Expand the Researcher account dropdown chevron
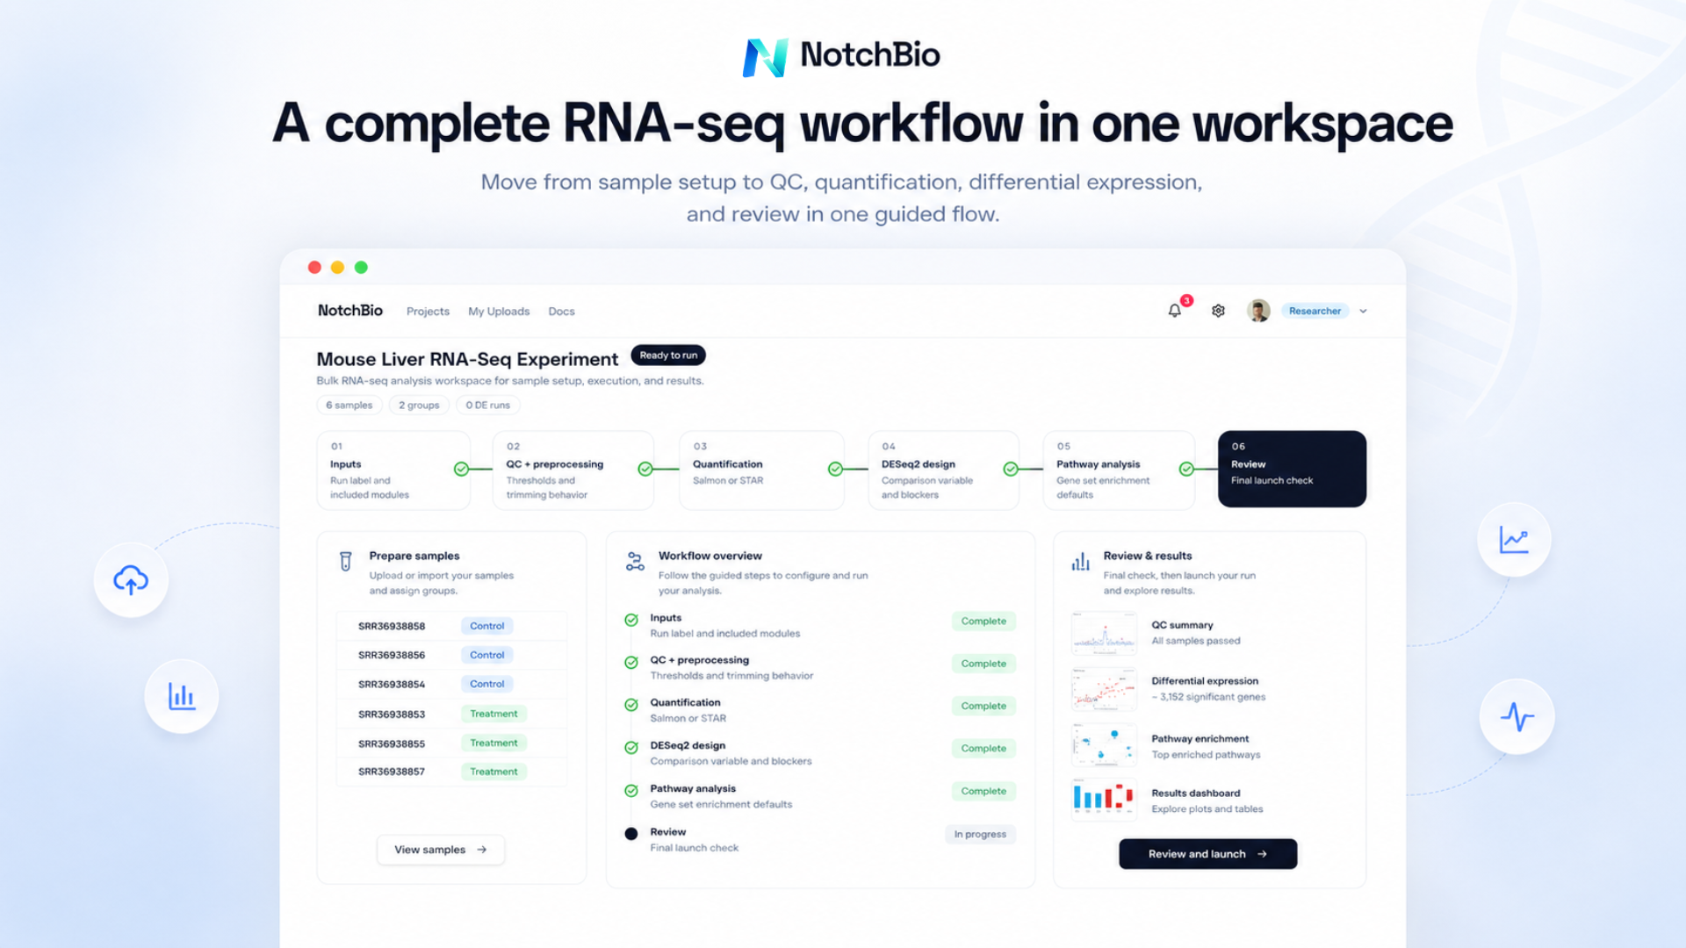The width and height of the screenshot is (1686, 948). 1363,311
